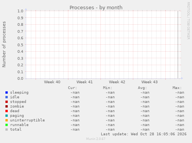Click the Max value for total
This screenshot has width=192, height=143.
tap(180, 130)
